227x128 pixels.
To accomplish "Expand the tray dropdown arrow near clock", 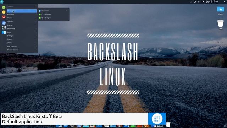I will click(x=203, y=2).
